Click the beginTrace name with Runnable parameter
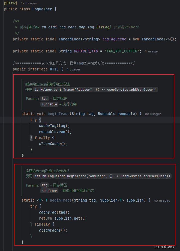The width and height of the screenshot is (180, 251). pyautogui.click(x=59, y=114)
